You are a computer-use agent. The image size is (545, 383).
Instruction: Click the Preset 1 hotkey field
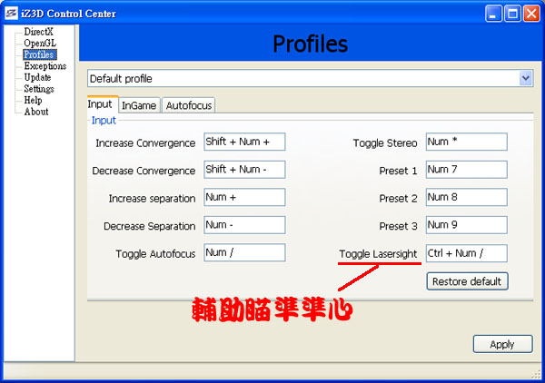pos(467,170)
